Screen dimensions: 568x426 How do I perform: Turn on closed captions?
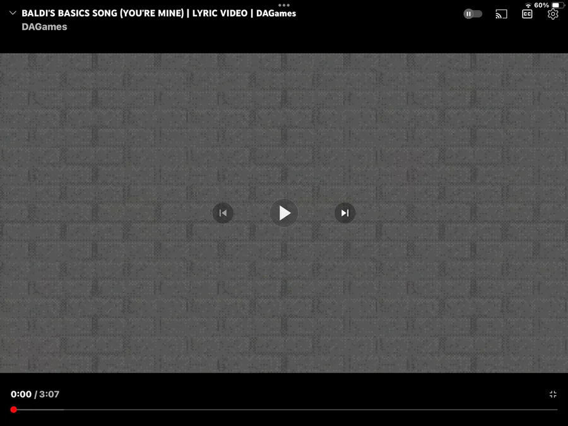[527, 14]
